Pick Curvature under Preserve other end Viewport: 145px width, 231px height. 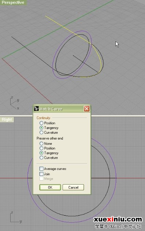tap(41, 158)
